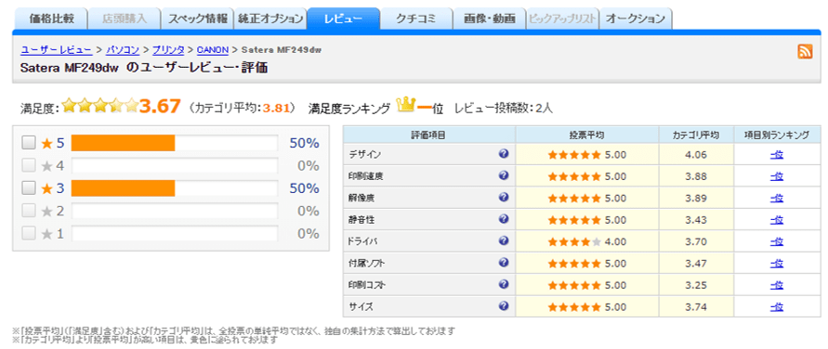The height and width of the screenshot is (349, 828).
Task: Click the 50% label for ★3
Action: click(x=304, y=188)
